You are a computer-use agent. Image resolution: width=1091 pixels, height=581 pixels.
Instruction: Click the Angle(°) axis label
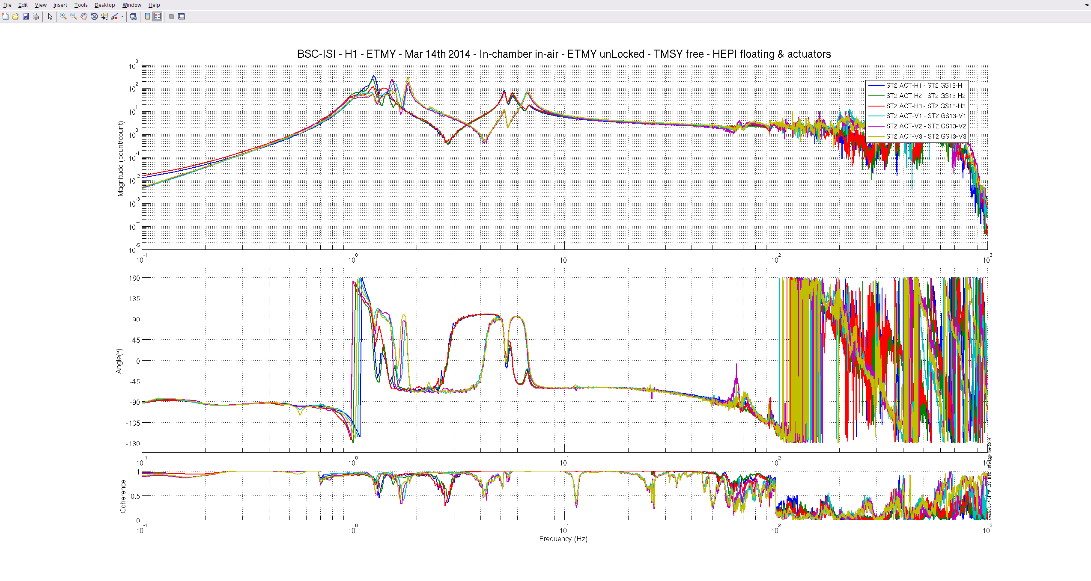click(119, 361)
